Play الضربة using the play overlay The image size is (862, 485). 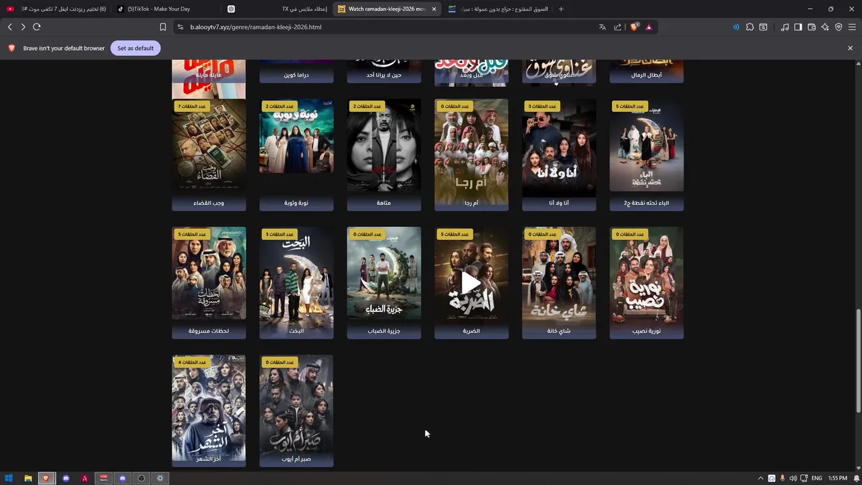tap(471, 283)
